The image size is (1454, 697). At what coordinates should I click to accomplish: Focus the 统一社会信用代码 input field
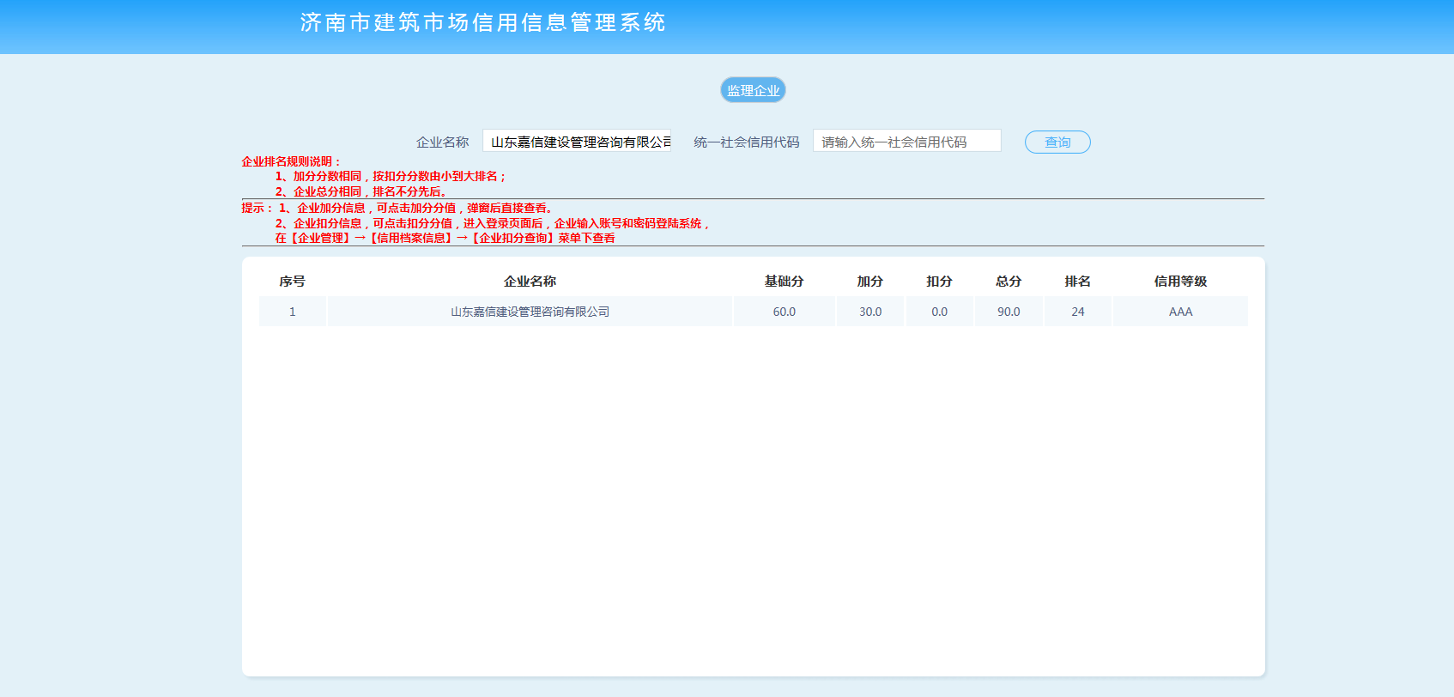(907, 141)
